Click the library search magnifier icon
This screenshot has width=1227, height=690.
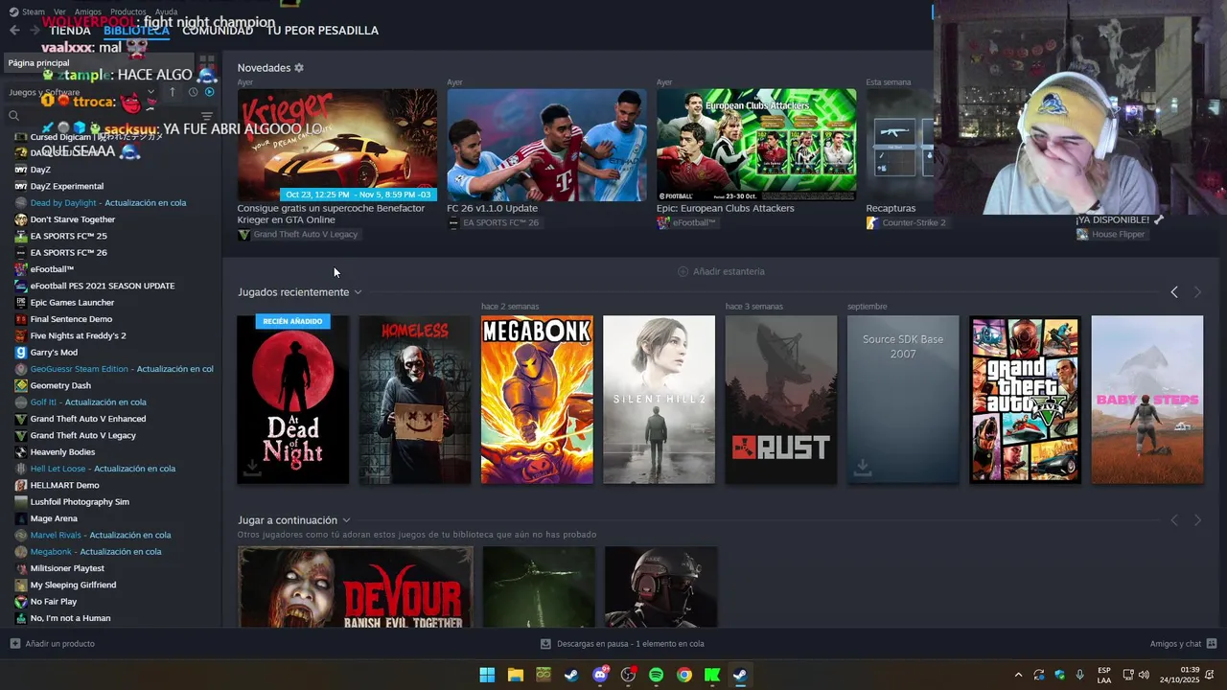tap(13, 116)
